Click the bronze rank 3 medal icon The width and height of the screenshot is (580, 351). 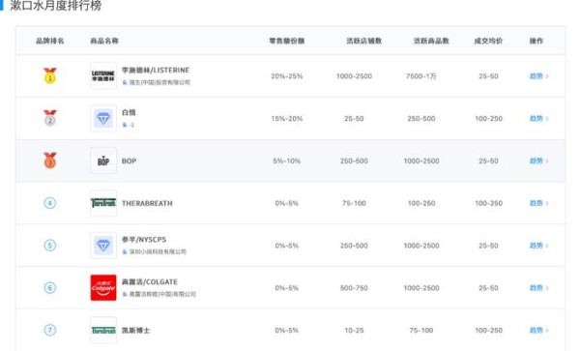coord(50,161)
